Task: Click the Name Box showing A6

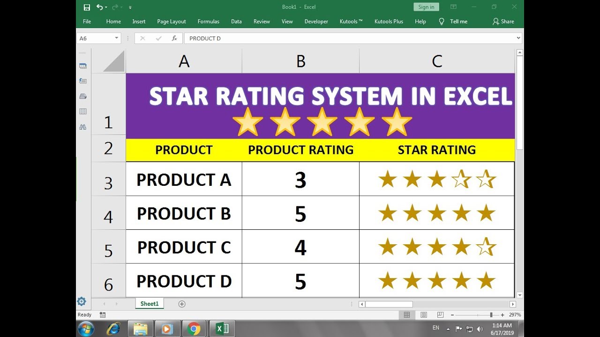Action: click(95, 38)
